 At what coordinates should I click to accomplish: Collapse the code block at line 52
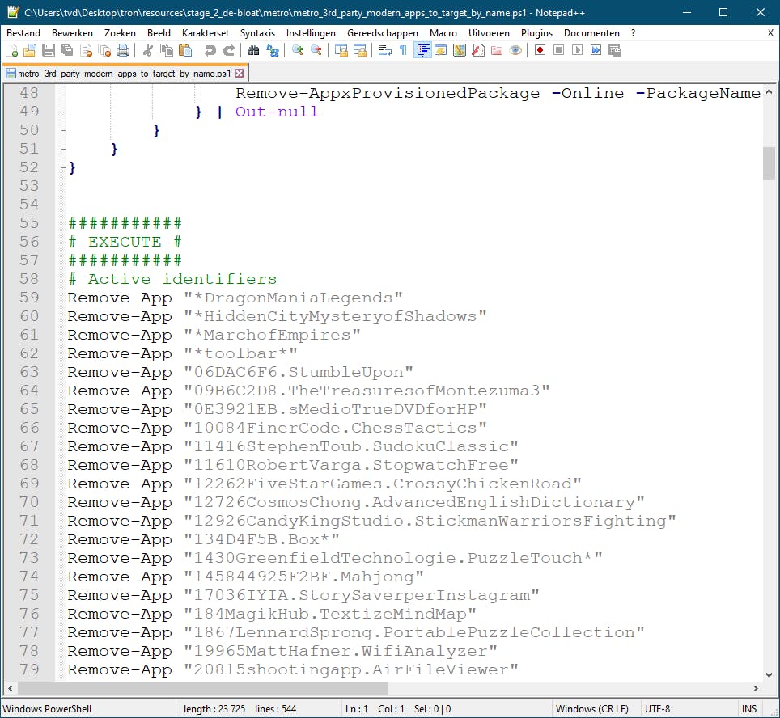(x=63, y=167)
